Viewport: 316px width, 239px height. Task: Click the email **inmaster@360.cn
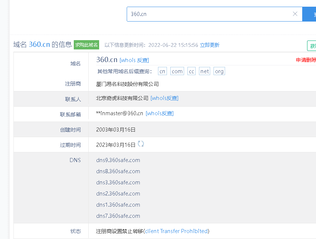coord(120,113)
